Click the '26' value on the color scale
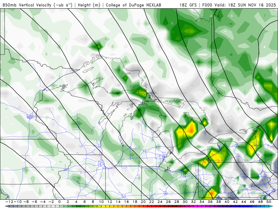 168,202
